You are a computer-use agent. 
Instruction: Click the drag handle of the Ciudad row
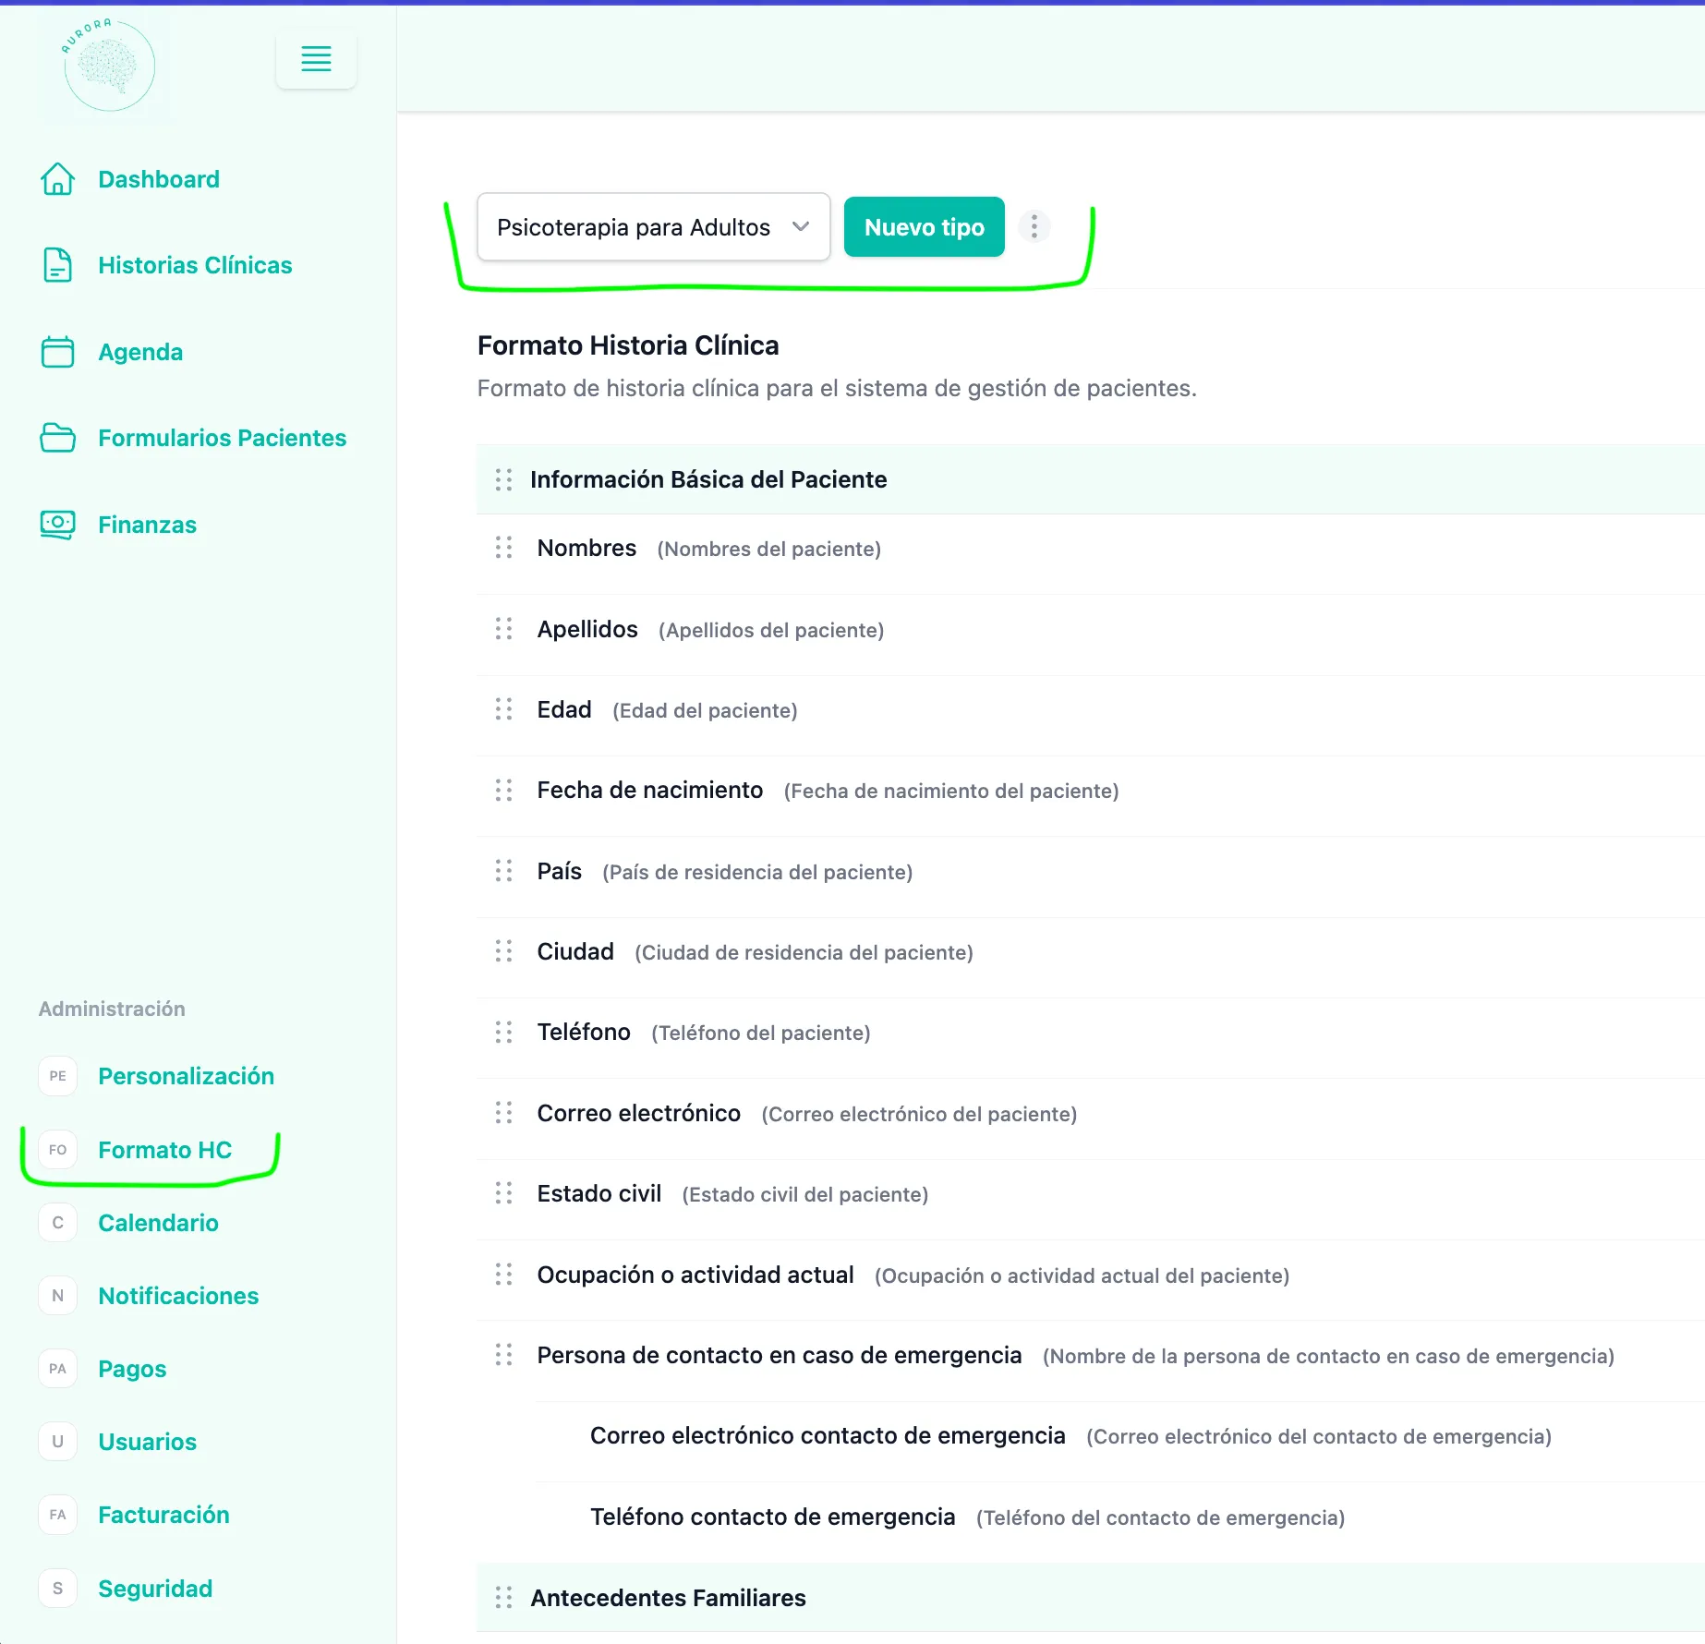503,951
